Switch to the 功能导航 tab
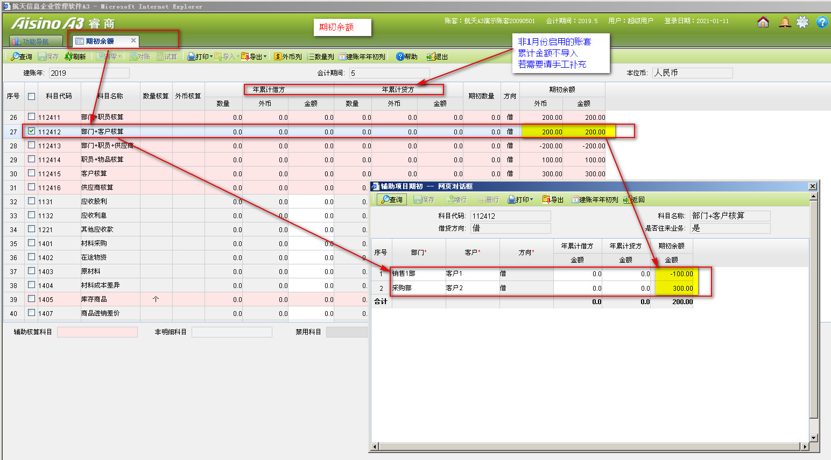831x460 pixels. tap(36, 41)
